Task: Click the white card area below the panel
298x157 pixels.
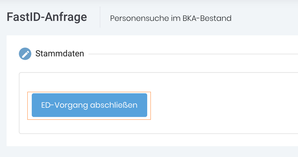Action: (x=152, y=140)
